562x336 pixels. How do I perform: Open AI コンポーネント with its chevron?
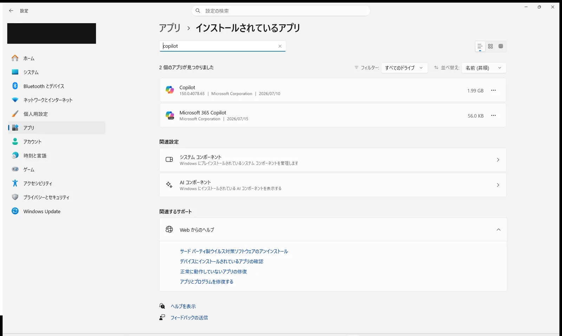[498, 185]
